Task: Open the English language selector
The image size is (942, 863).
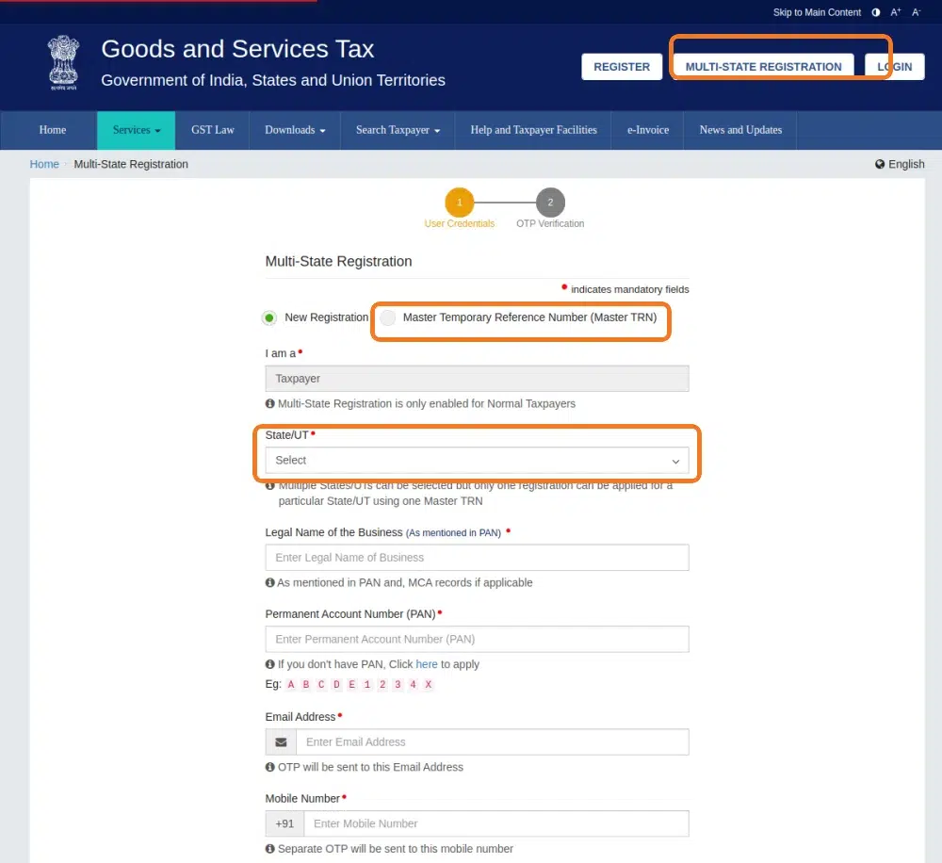Action: pos(900,164)
